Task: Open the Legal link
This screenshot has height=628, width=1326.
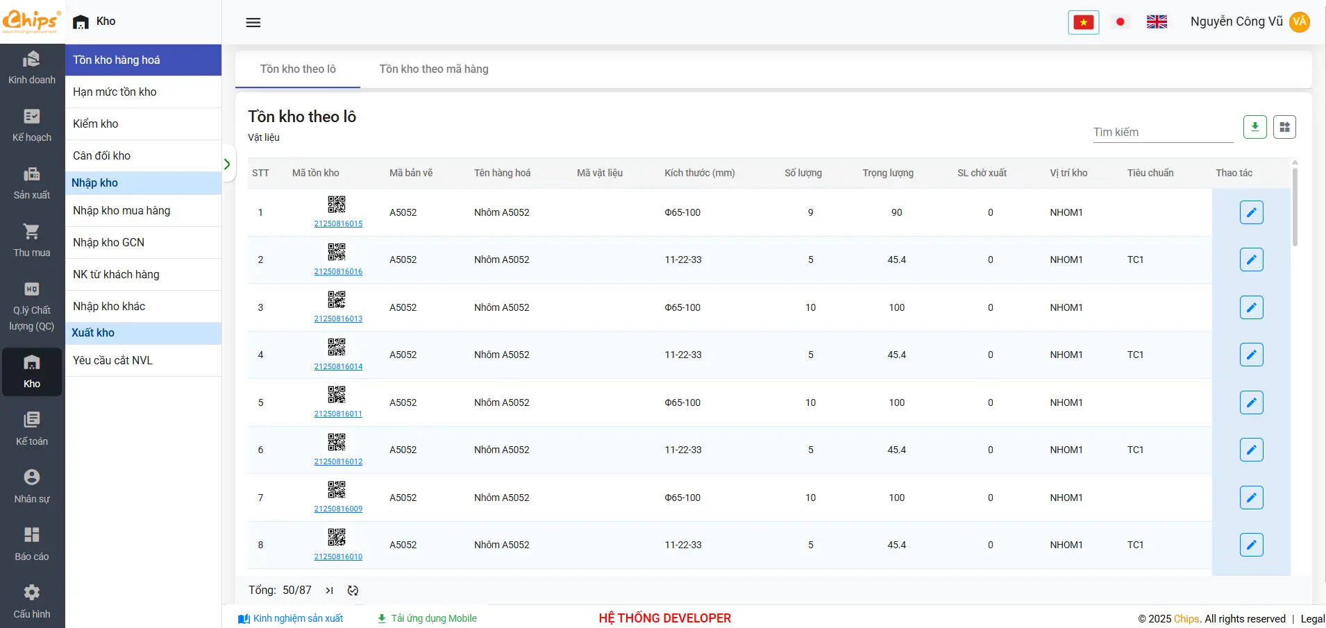Action: 1312,619
